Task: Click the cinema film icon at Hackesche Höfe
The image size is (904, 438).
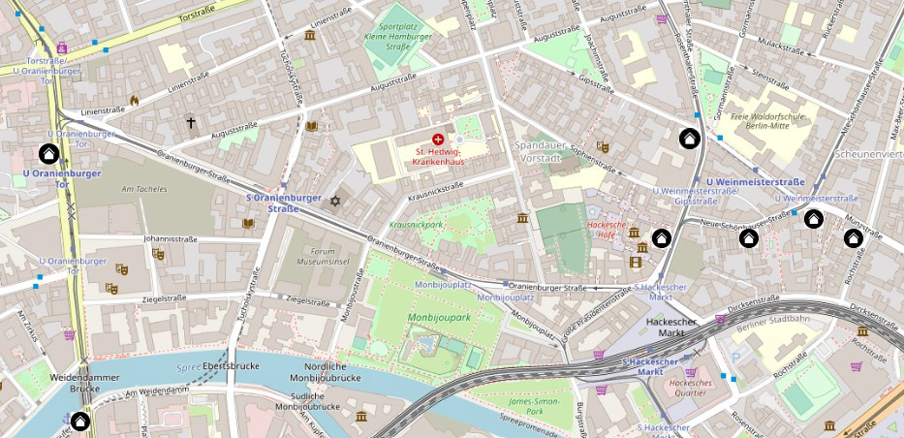Action: (636, 263)
